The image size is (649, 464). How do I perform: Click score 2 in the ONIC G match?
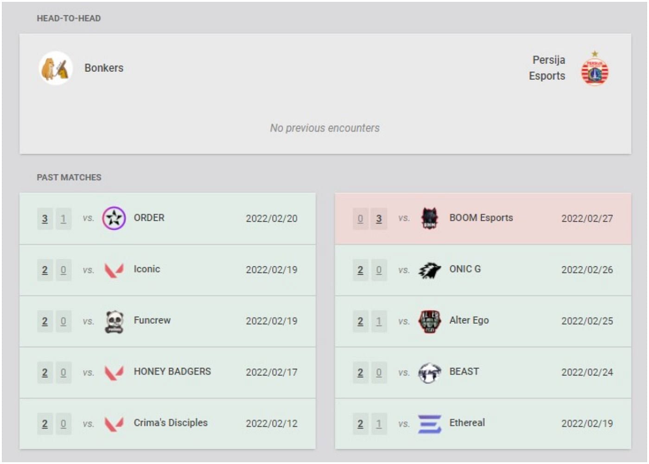click(360, 270)
